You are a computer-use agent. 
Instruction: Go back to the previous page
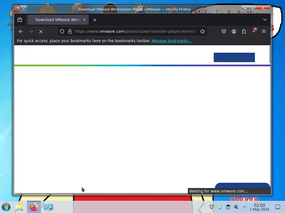point(21,32)
